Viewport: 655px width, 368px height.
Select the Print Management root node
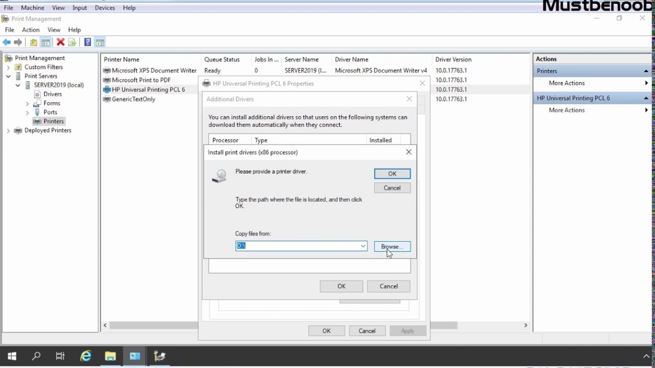40,58
